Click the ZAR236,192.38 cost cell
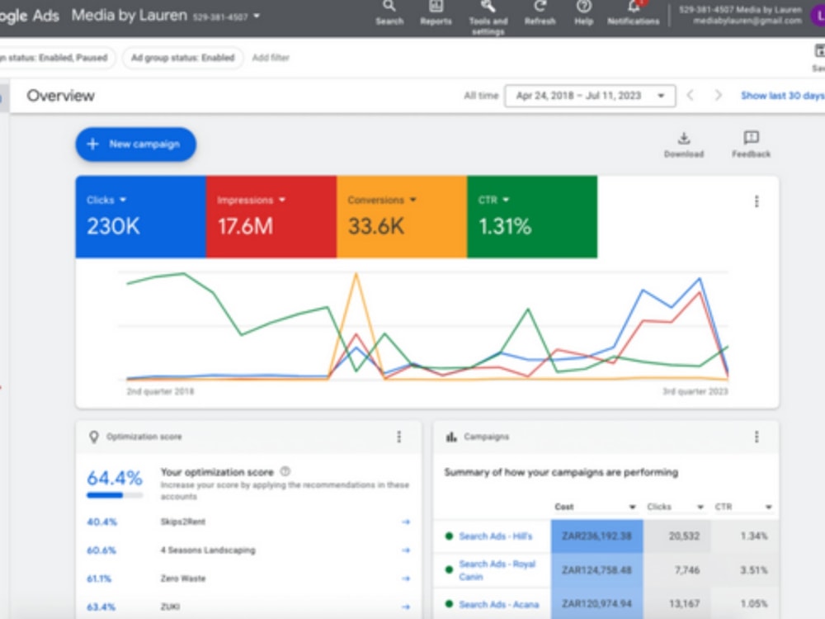The width and height of the screenshot is (825, 619). (596, 536)
